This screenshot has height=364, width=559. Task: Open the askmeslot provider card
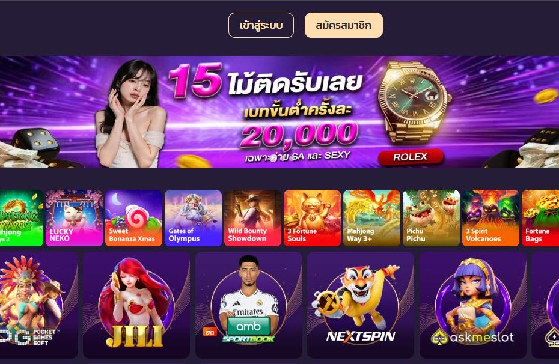tap(473, 305)
